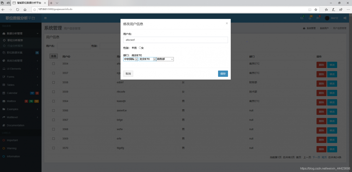Close the 修改用户信息 dialog with X

tap(227, 23)
